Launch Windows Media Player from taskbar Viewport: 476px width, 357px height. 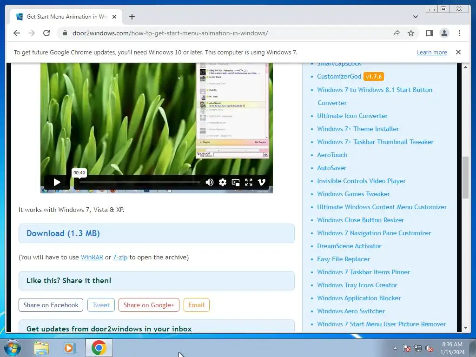70,348
